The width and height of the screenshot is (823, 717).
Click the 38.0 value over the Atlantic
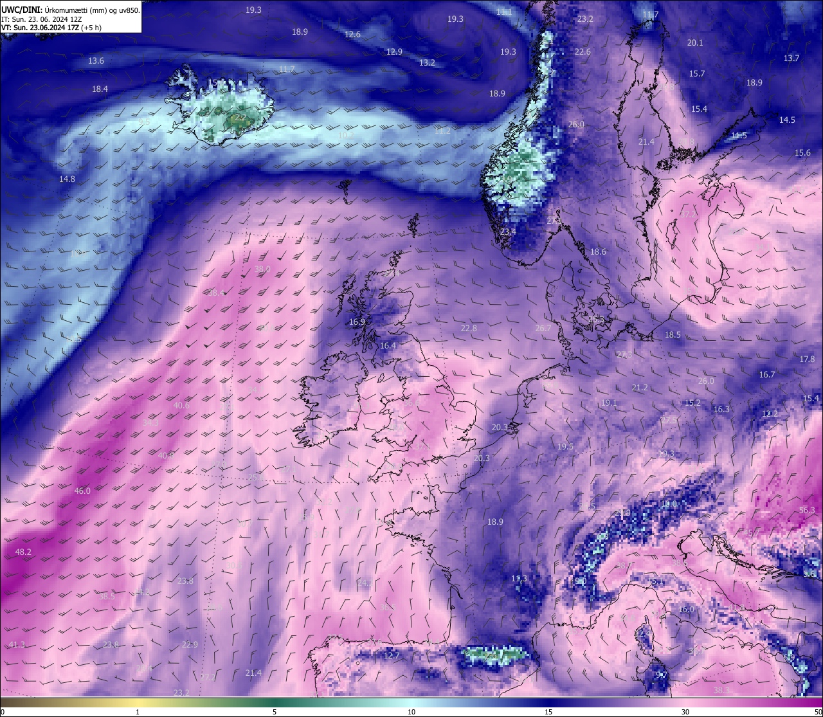coord(262,269)
